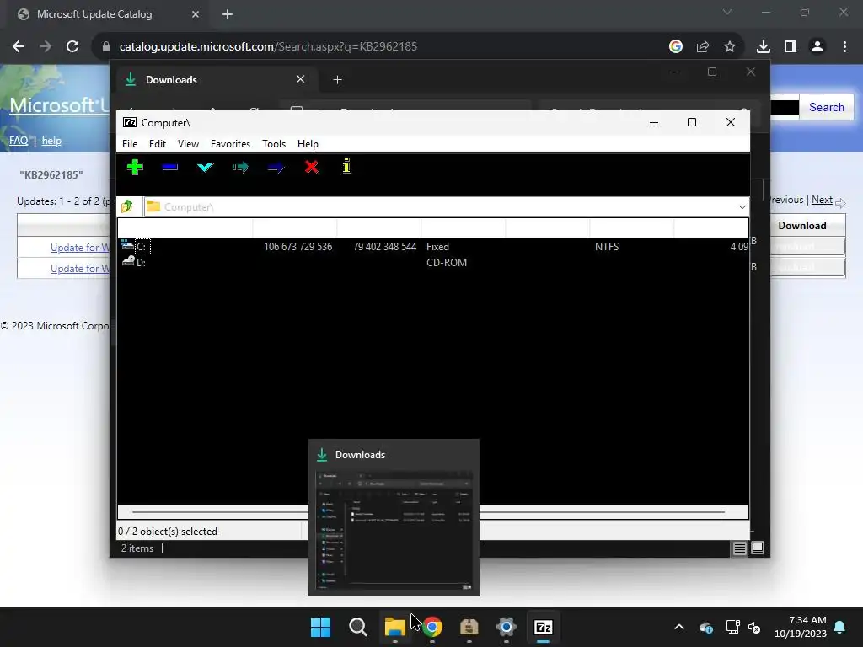Click the Search button on the catalog page

[x=826, y=107]
